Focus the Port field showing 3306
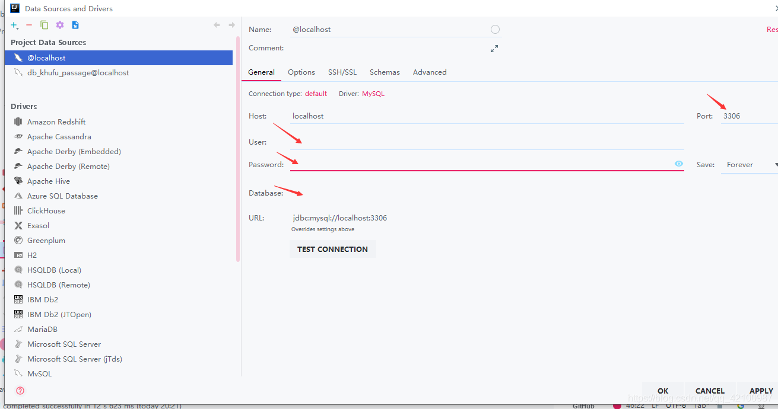Image resolution: width=778 pixels, height=409 pixels. coord(749,116)
